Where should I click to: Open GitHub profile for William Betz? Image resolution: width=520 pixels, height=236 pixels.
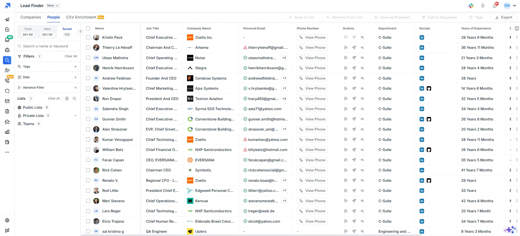tap(429, 150)
